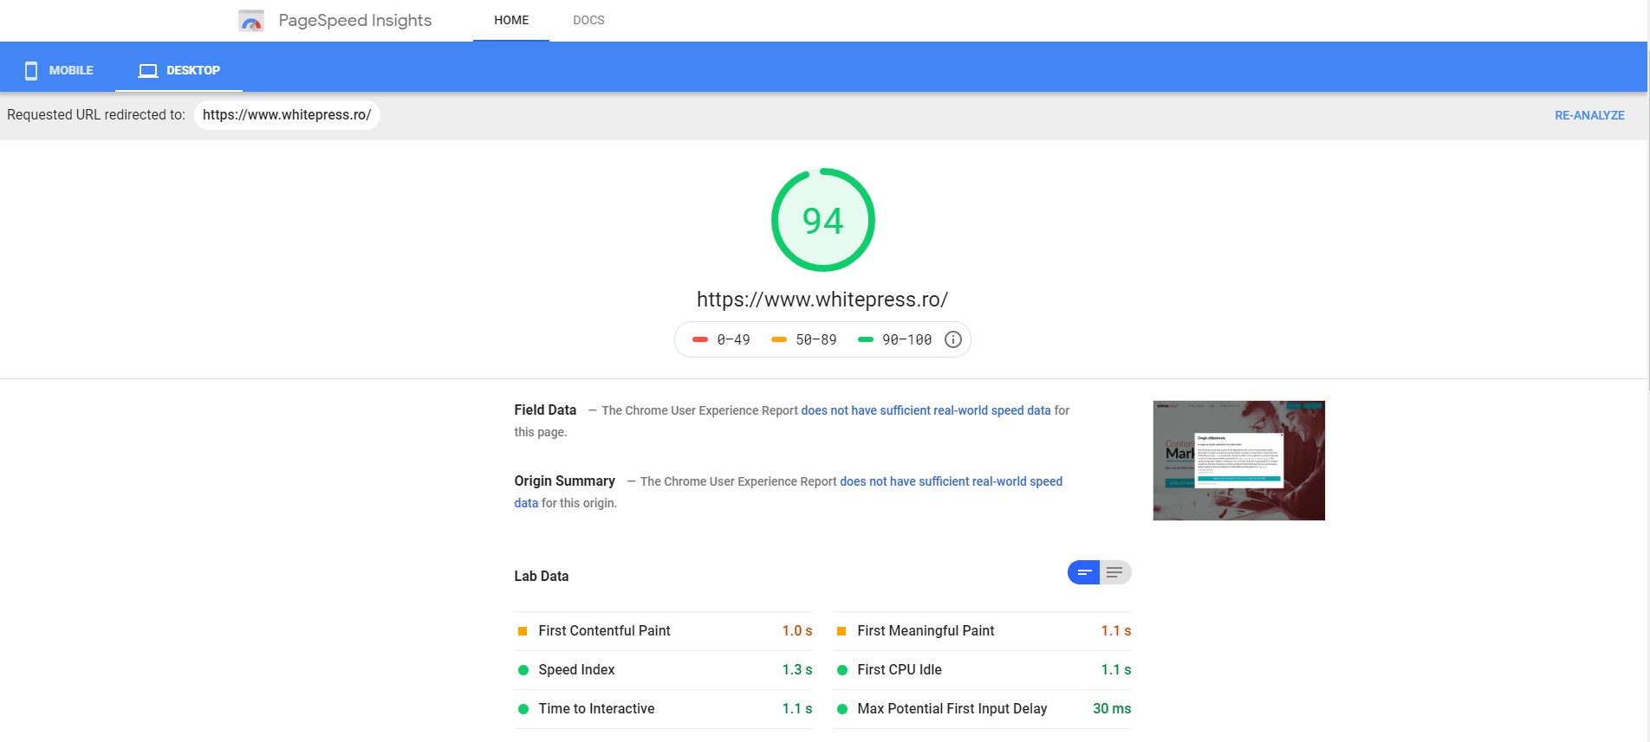Screen dimensions: 1650x742
Task: Click the 1.0 s First Contentful Paint value
Action: [797, 631]
